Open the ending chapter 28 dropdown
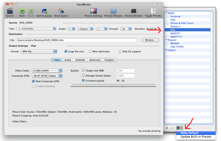 (126, 29)
